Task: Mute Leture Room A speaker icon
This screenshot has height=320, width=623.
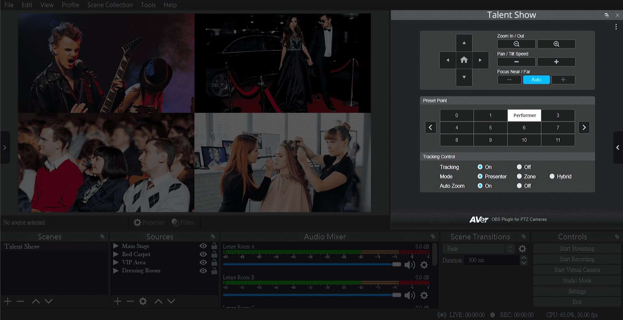Action: click(x=410, y=265)
